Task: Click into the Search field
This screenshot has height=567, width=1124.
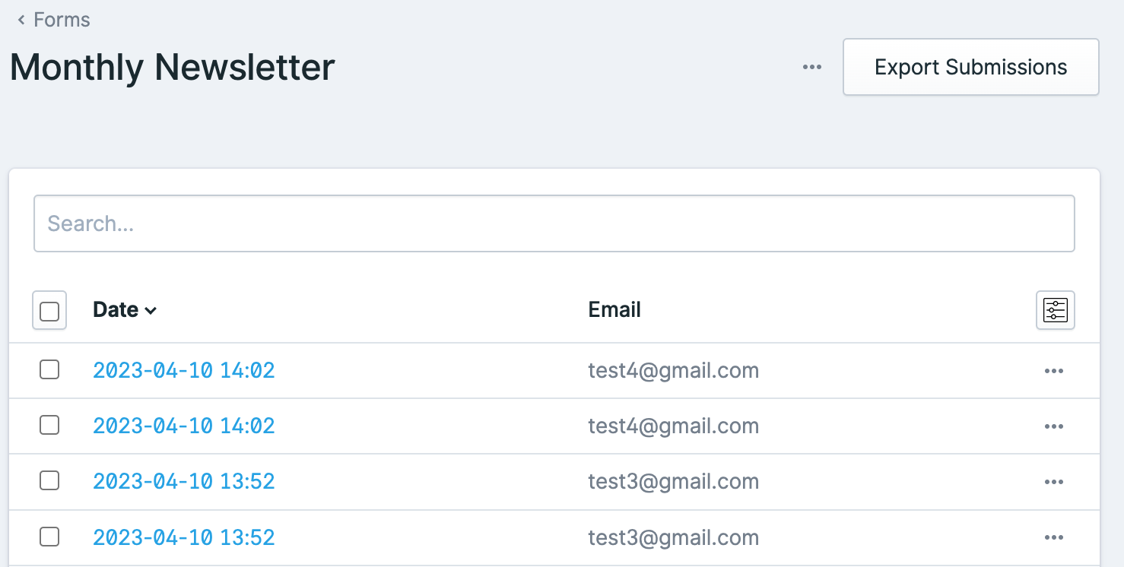Action: point(554,223)
